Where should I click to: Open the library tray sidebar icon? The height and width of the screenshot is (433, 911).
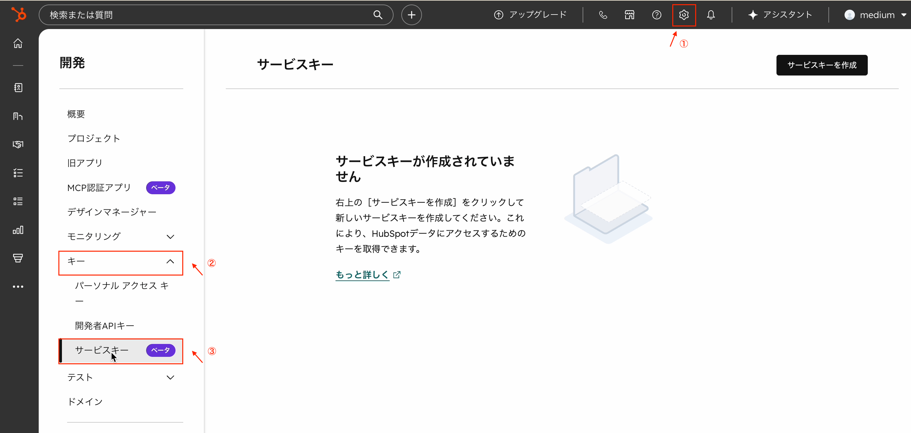click(x=18, y=258)
